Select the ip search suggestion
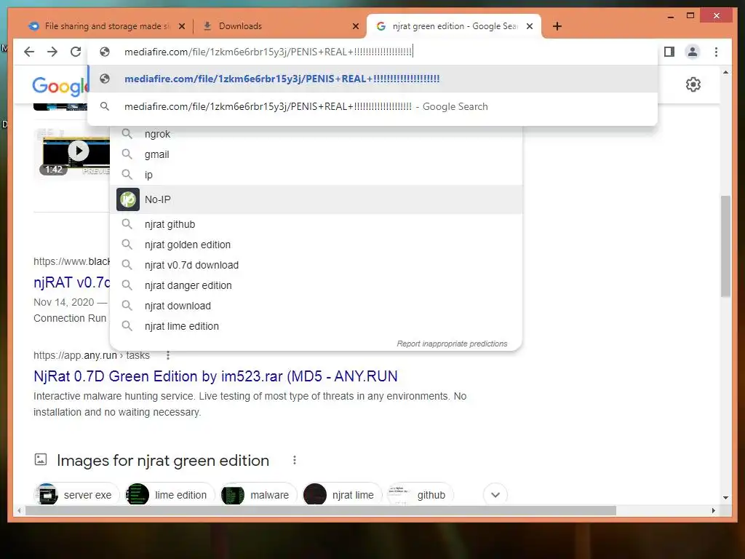Image resolution: width=745 pixels, height=559 pixels. 316,175
